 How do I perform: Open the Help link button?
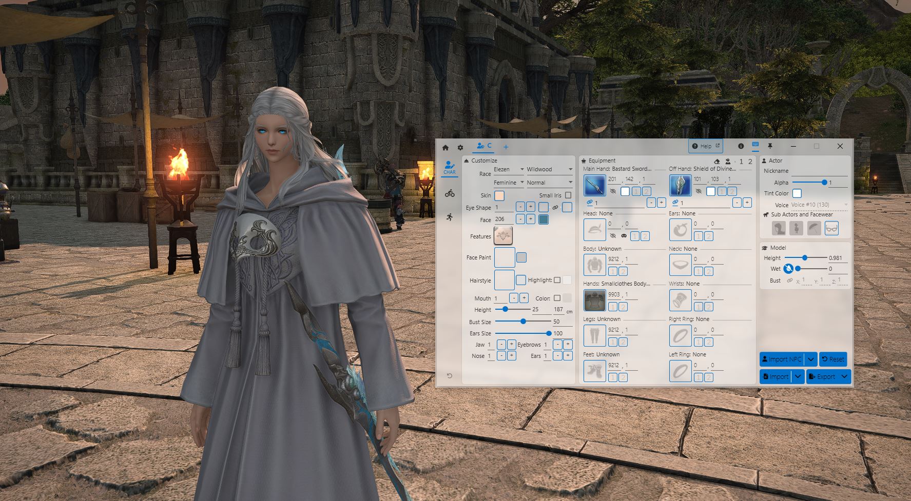click(706, 146)
